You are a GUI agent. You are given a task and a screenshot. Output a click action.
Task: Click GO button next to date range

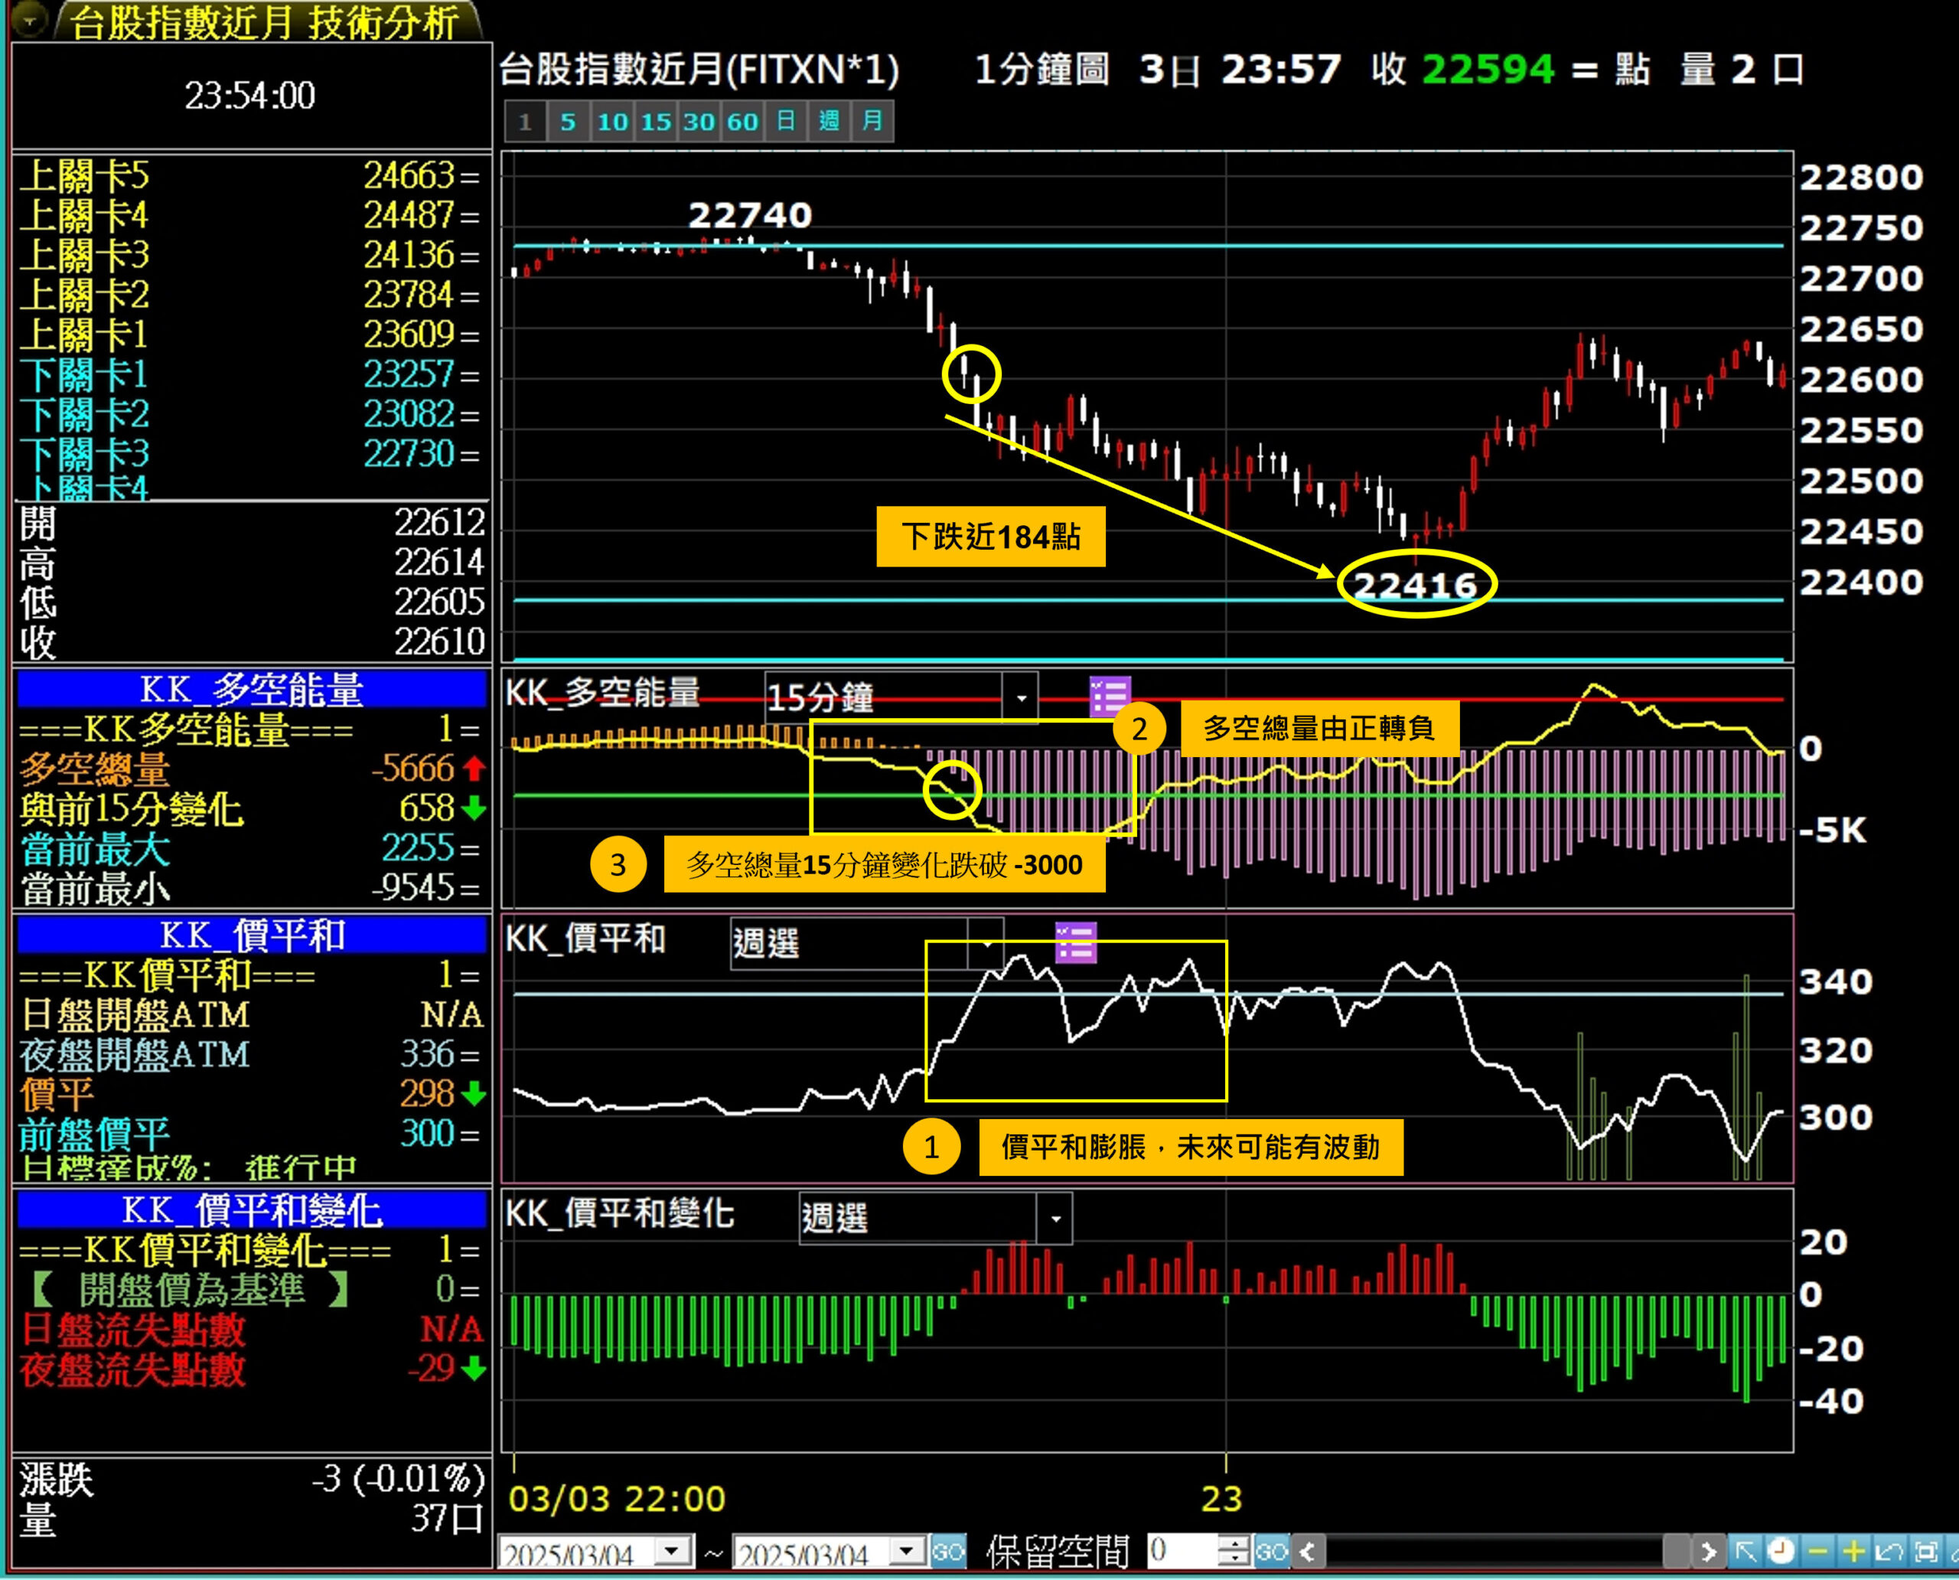tap(948, 1551)
